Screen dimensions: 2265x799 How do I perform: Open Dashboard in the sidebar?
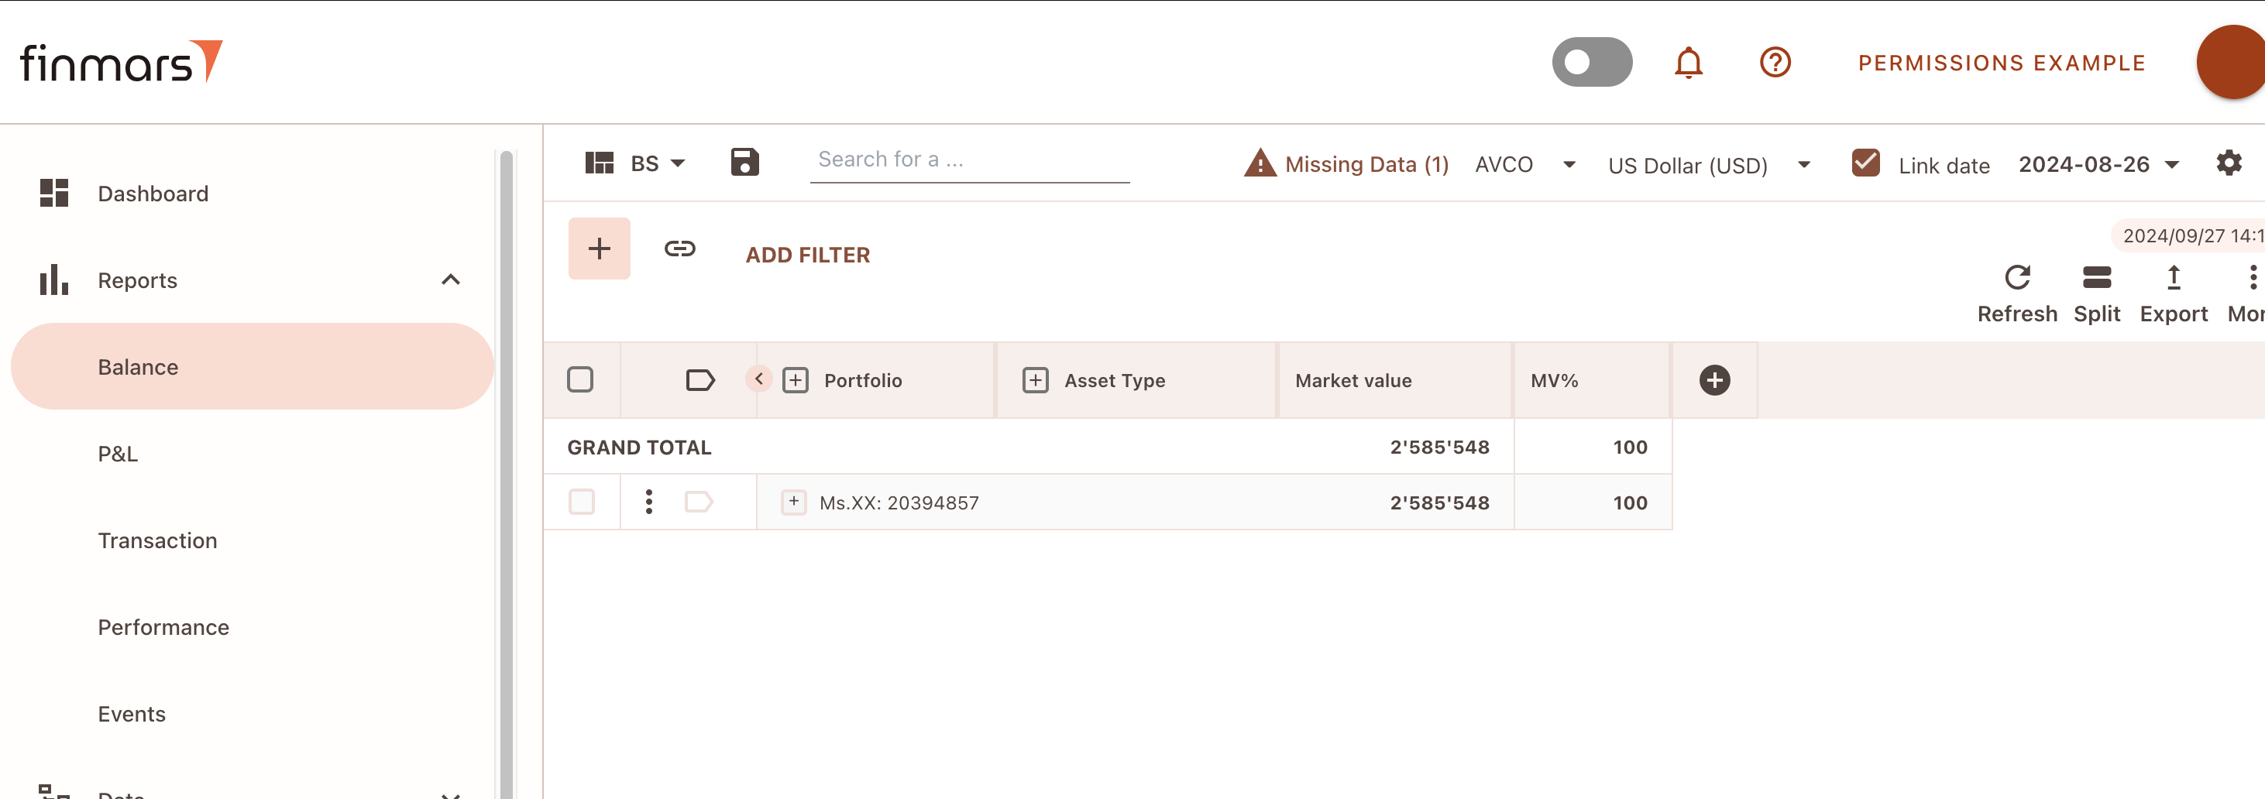(153, 194)
